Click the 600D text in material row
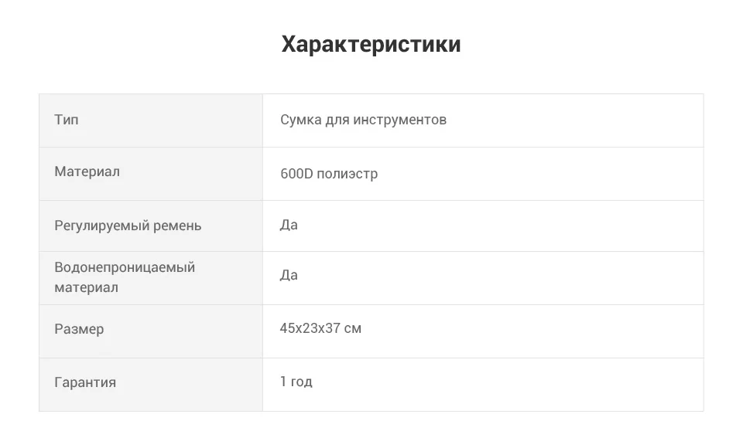Image resolution: width=743 pixels, height=448 pixels. (296, 174)
